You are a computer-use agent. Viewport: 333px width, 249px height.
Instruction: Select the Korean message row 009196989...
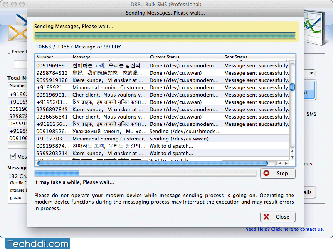(162, 65)
